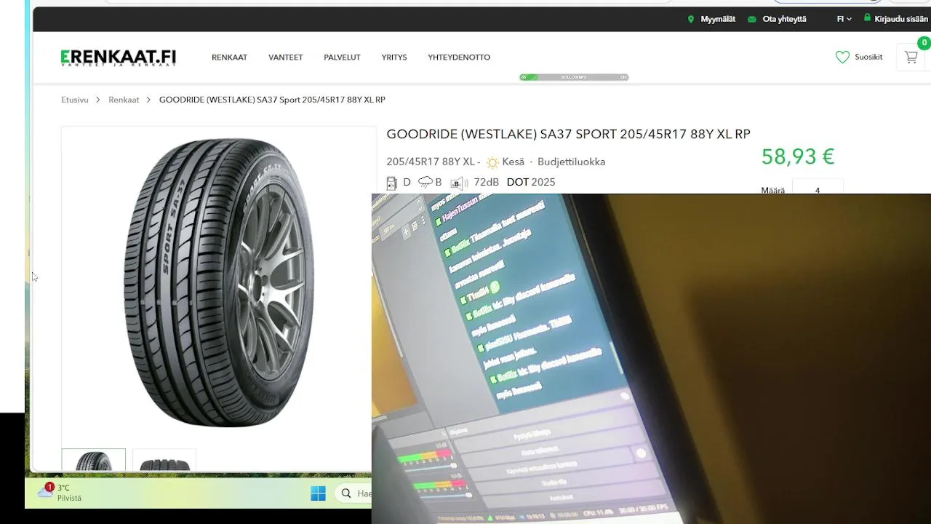Image resolution: width=931 pixels, height=524 pixels.
Task: Click the green location pin icon
Action: [691, 19]
